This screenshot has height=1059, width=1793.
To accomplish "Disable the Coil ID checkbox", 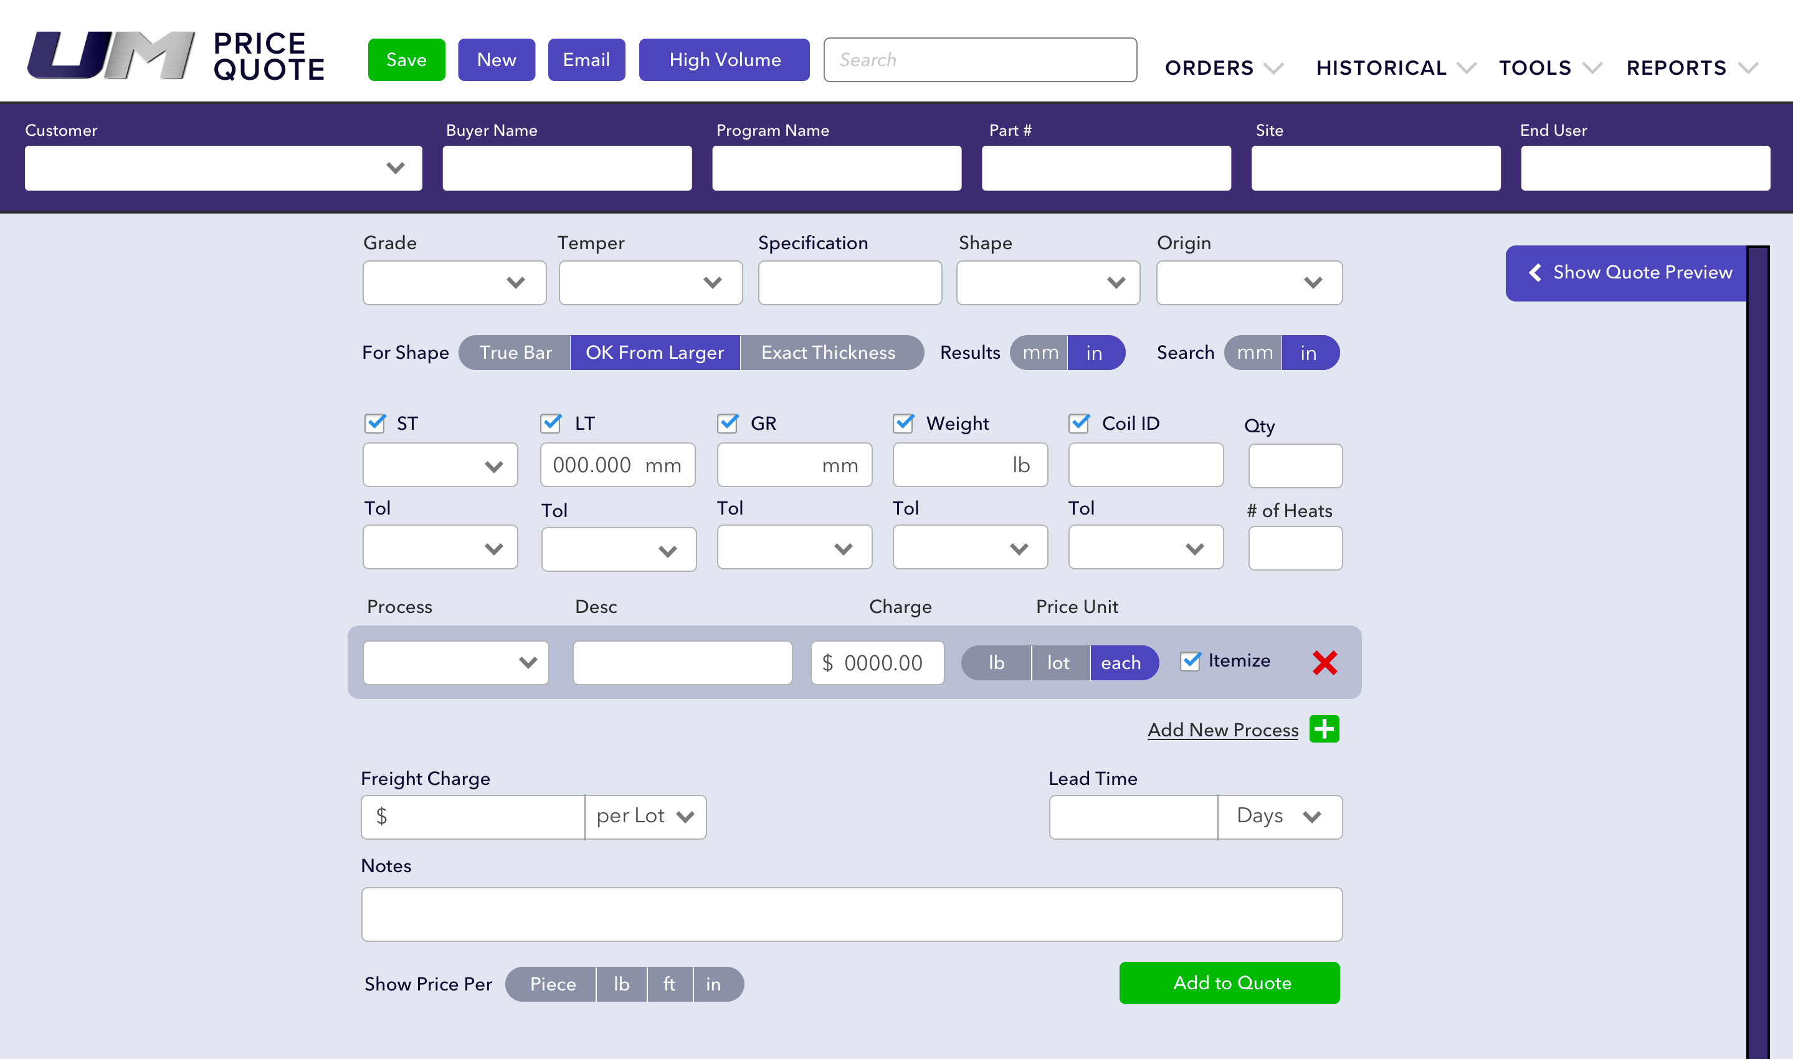I will 1079,423.
